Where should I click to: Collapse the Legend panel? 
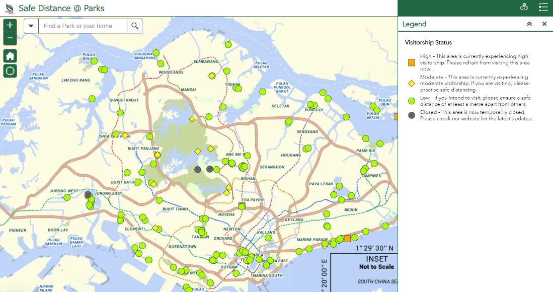pos(529,24)
